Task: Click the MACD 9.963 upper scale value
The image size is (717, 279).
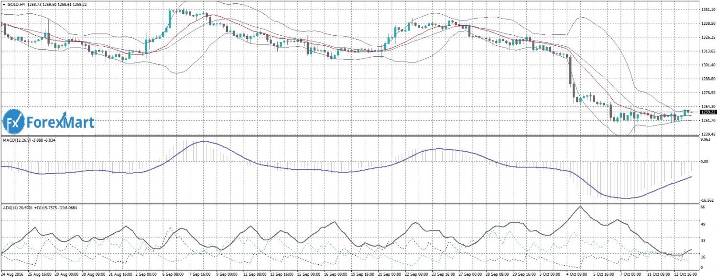Action: (x=706, y=140)
